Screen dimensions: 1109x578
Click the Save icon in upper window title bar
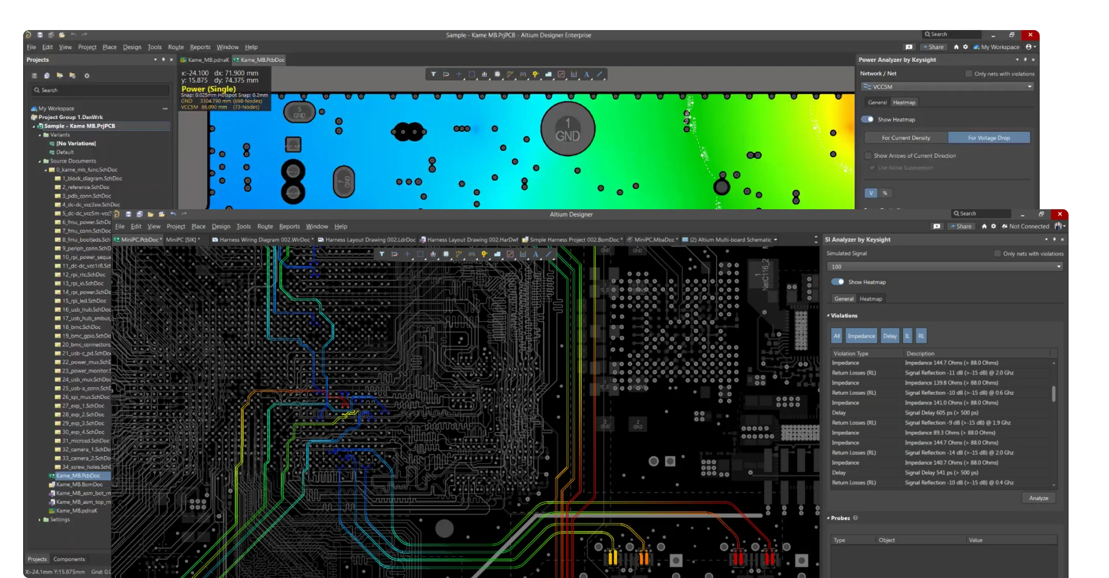[40, 35]
